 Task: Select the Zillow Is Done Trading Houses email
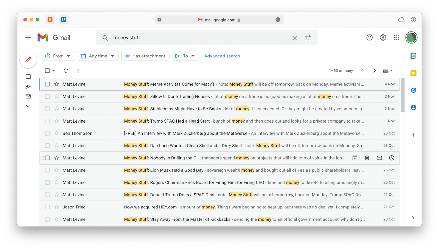coord(47,97)
